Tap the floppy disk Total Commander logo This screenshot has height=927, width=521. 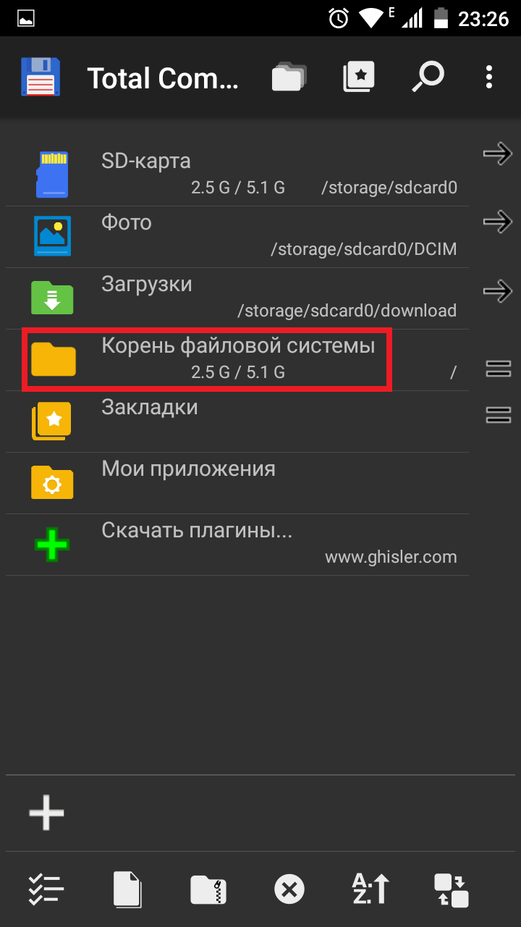pos(41,77)
